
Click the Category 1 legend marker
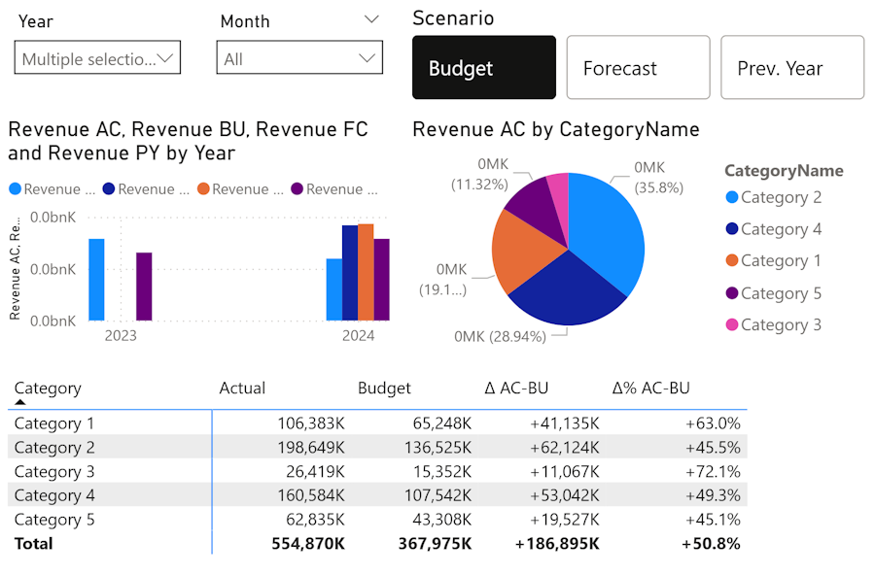click(x=732, y=261)
